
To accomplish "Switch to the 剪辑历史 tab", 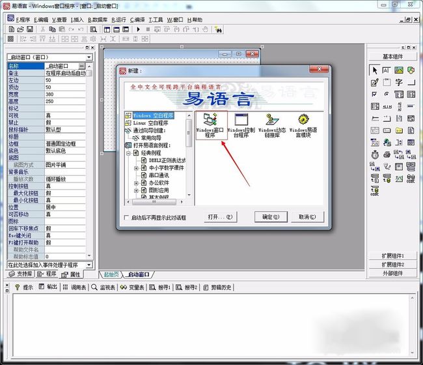I will click(x=218, y=287).
